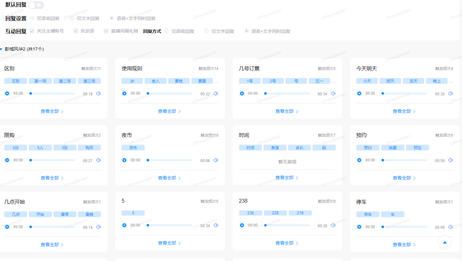Play the 预约 audio clip
The image size is (462, 261).
click(x=359, y=160)
